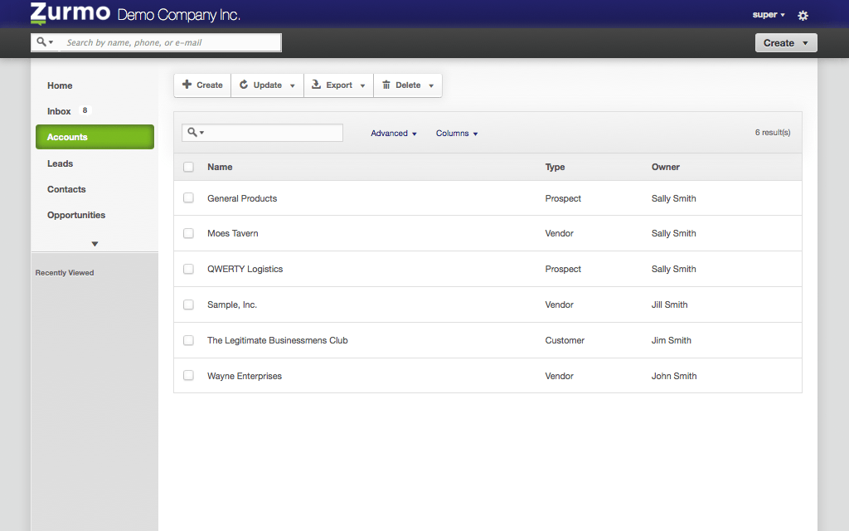Click the header Create button
Image resolution: width=849 pixels, height=531 pixels.
pyautogui.click(x=785, y=42)
